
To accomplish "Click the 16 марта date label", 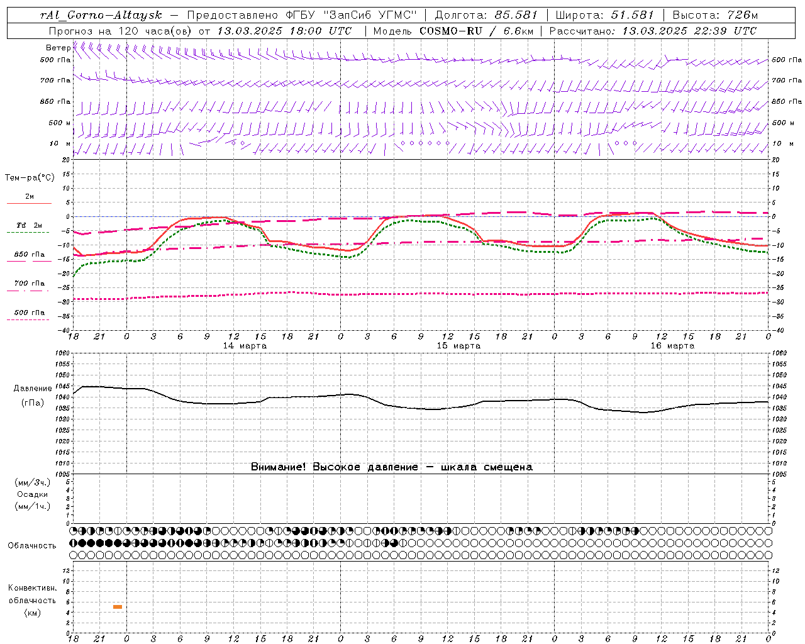I will coord(672,346).
